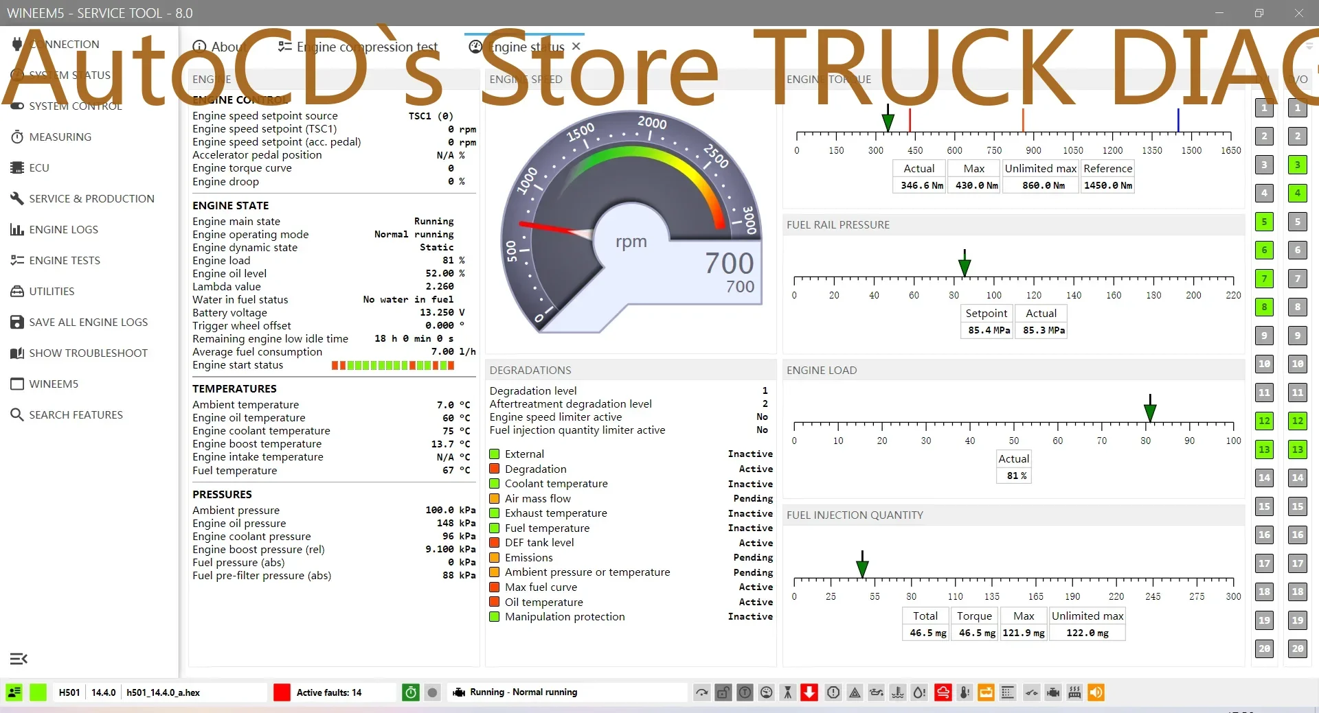The image size is (1319, 713).
Task: Click the red down-arrow warning icon
Action: [x=809, y=692]
